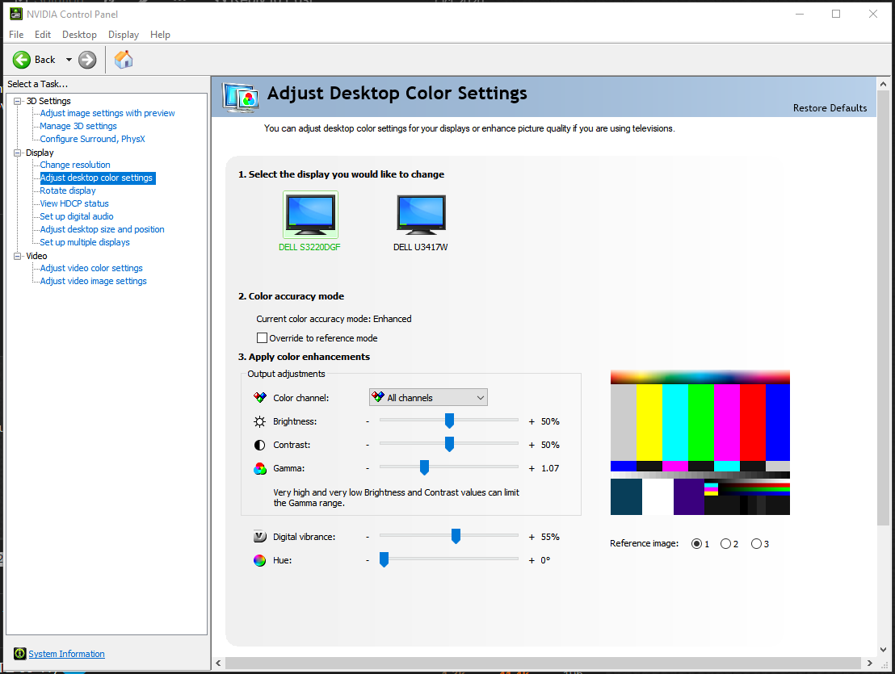Select the DELL U3417W monitor icon

pos(421,215)
